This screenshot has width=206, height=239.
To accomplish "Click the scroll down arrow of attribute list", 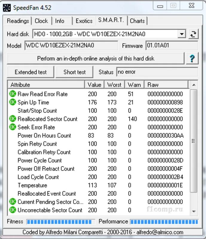I will pos(194,211).
